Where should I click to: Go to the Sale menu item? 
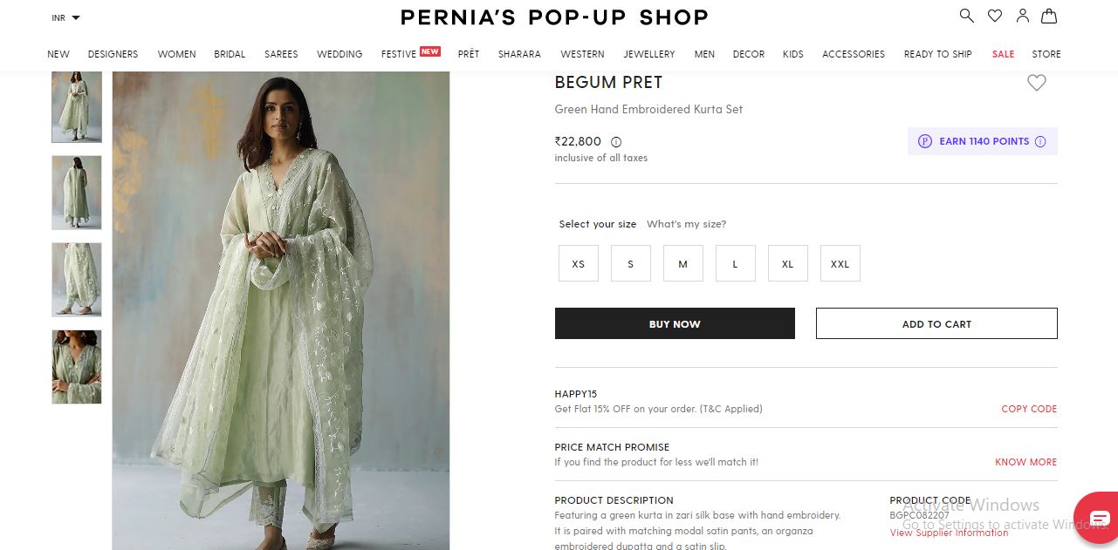pyautogui.click(x=1003, y=54)
